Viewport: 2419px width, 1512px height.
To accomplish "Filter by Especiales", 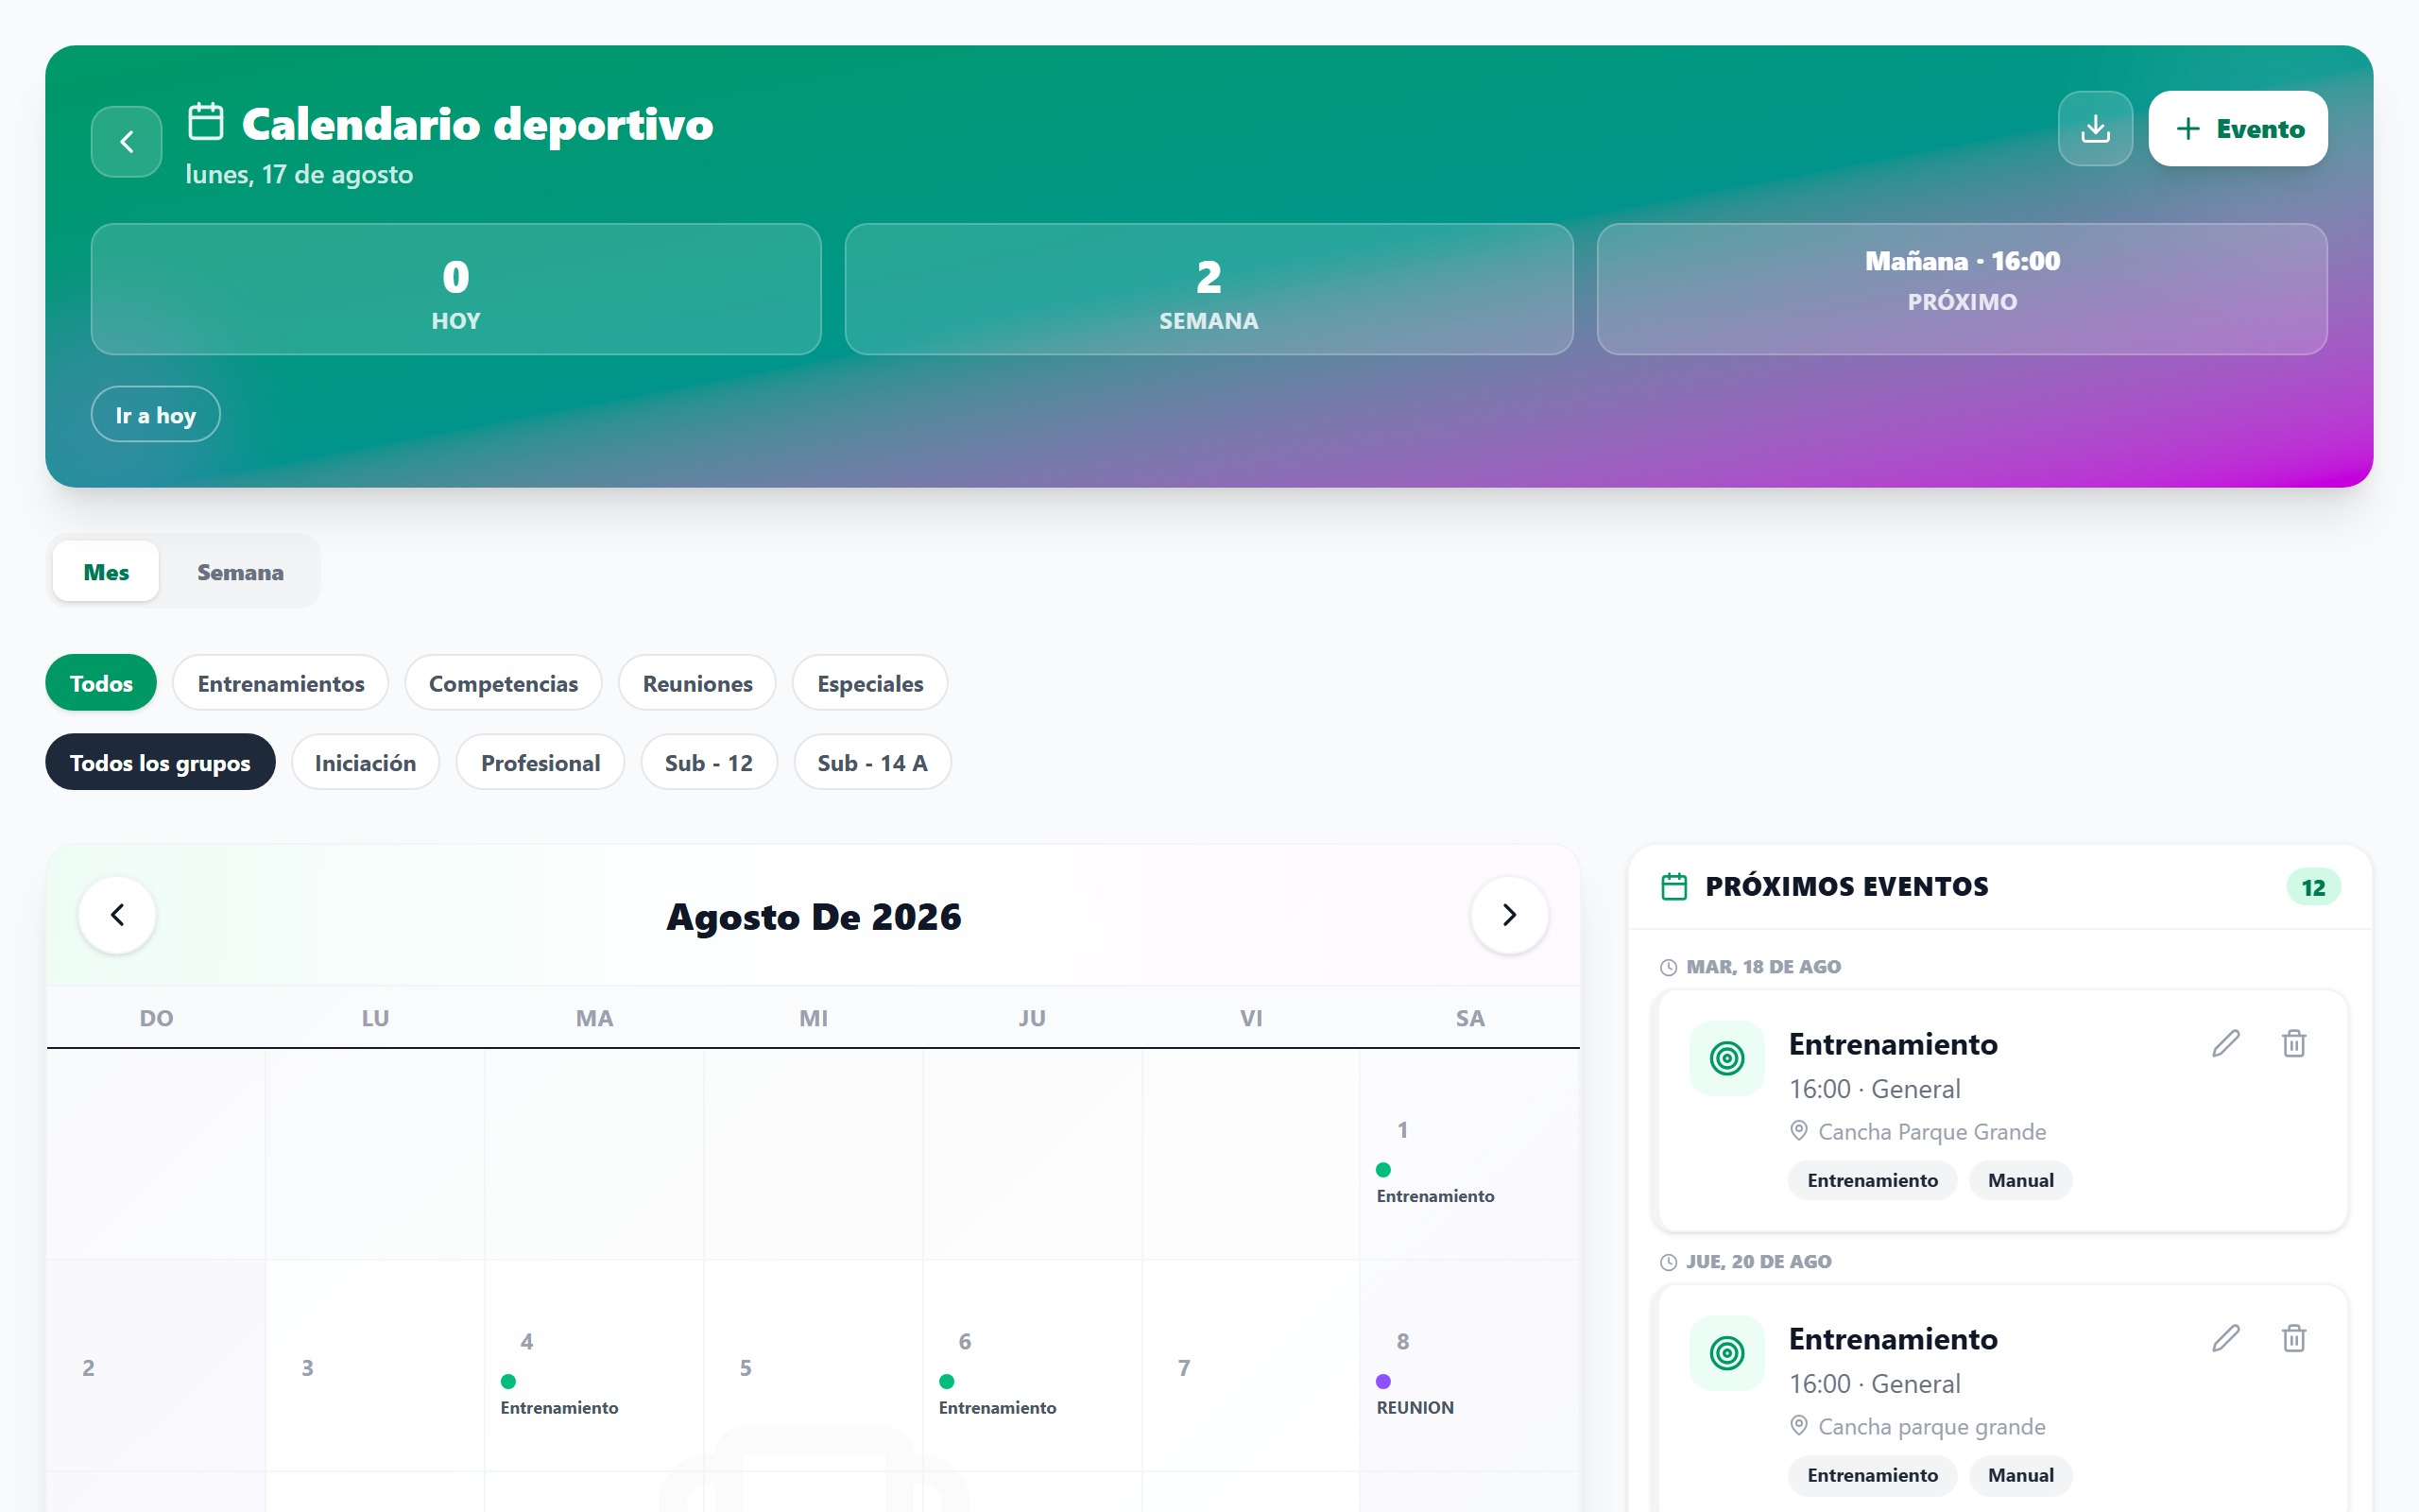I will (870, 683).
